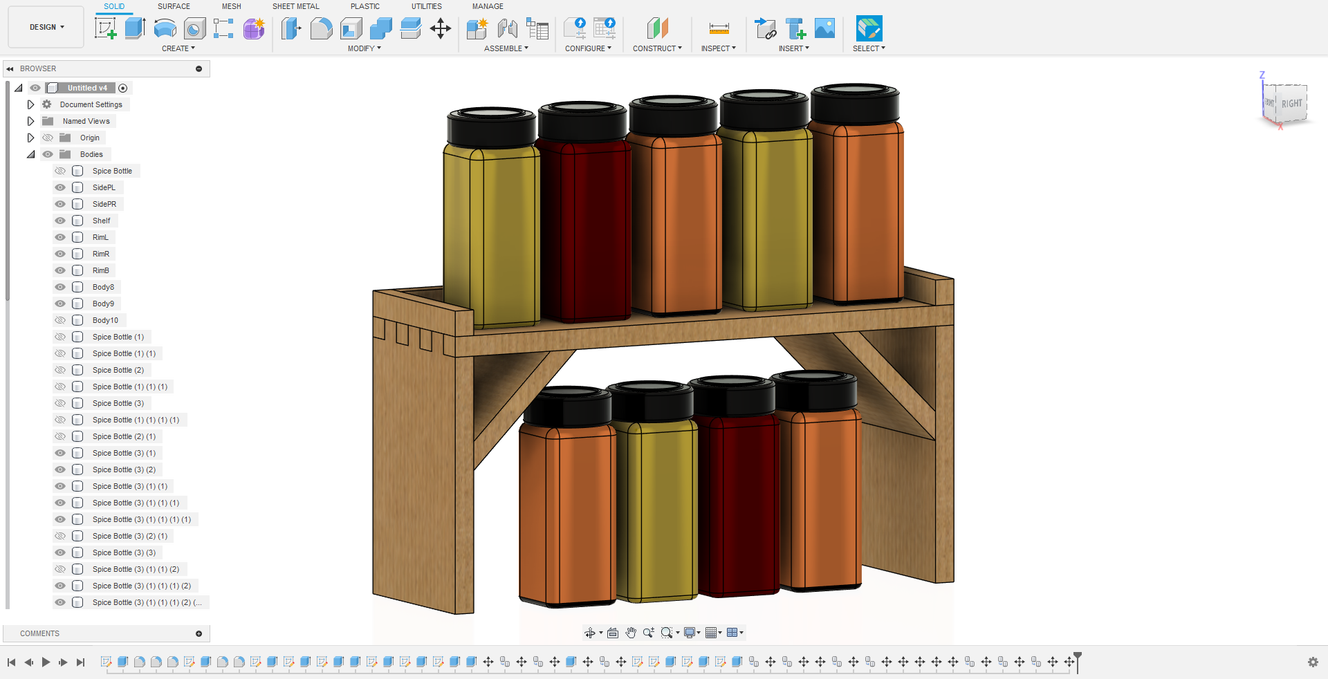Select the Measure tool
This screenshot has height=679, width=1328.
pyautogui.click(x=719, y=28)
